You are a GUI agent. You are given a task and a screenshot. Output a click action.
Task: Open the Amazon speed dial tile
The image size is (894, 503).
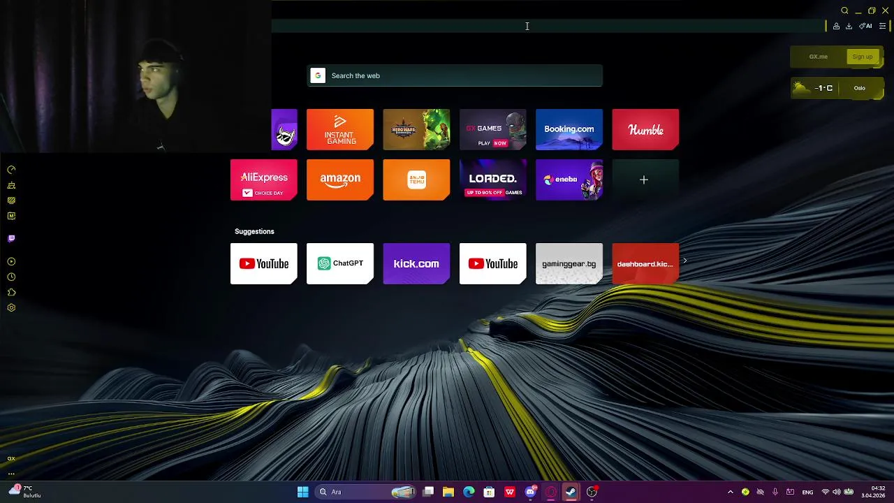[x=340, y=180]
